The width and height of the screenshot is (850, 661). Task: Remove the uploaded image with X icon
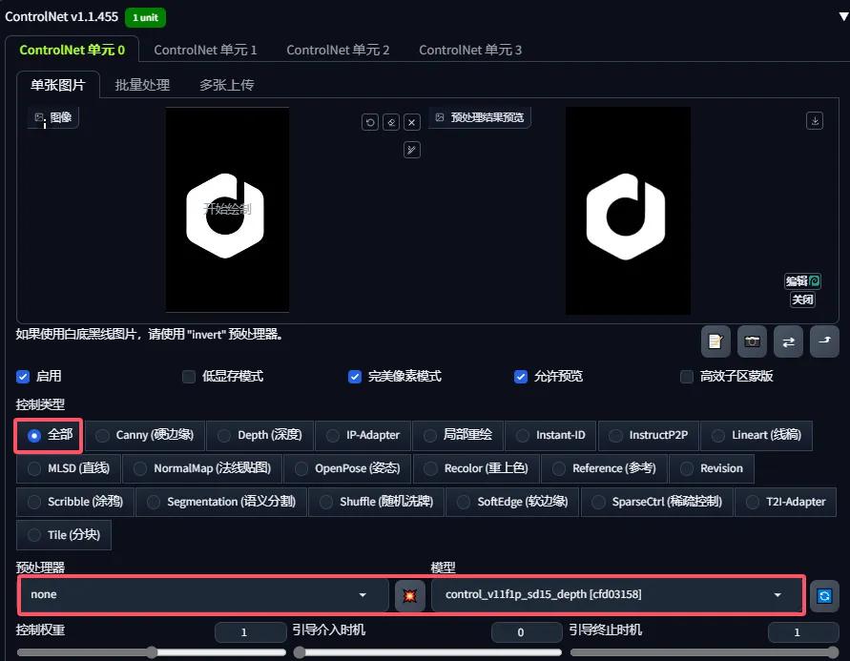[x=412, y=122]
